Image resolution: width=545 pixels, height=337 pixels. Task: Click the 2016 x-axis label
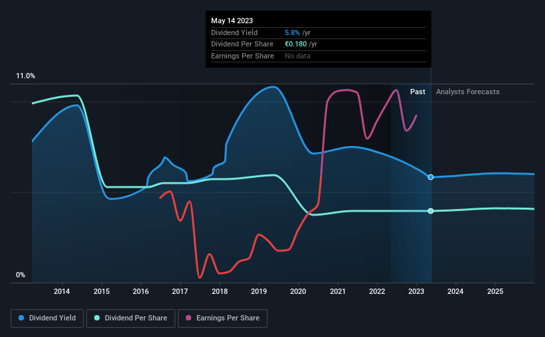(x=141, y=291)
